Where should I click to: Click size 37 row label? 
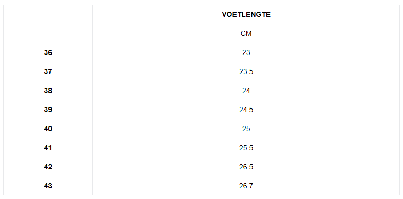pos(48,71)
